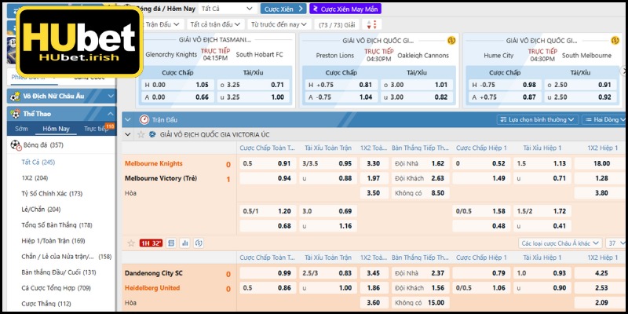Image resolution: width=628 pixels, height=314 pixels.
Task: Favorite the Victoria Úc league with its star
Action: point(141,134)
